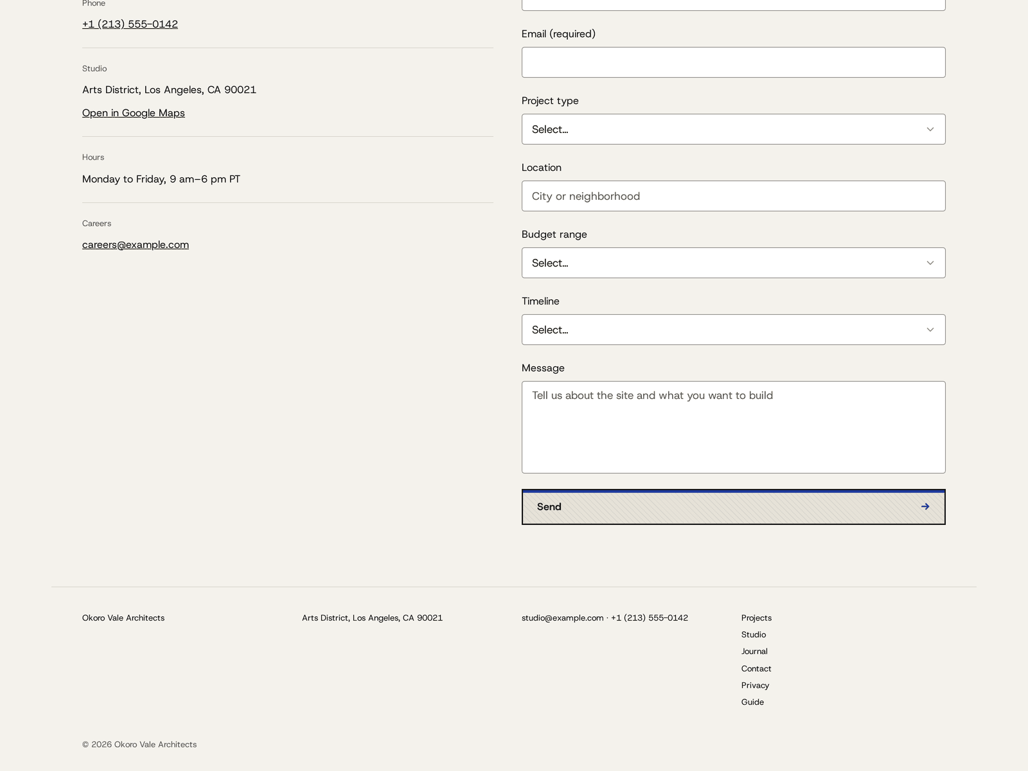
Task: Open in Google Maps link
Action: pyautogui.click(x=134, y=113)
